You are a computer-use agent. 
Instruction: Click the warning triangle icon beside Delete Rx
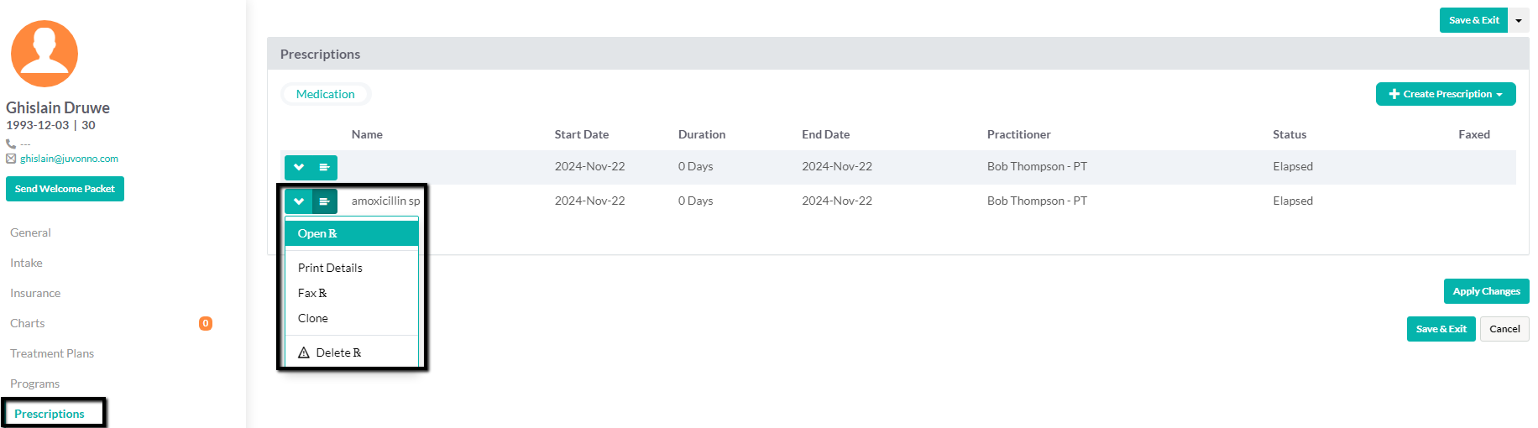coord(304,353)
